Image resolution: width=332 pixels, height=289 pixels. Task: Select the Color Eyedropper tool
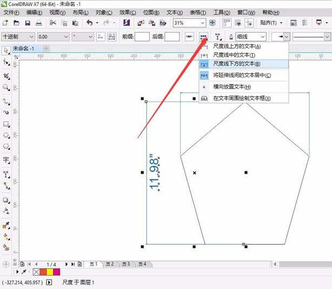6,225
